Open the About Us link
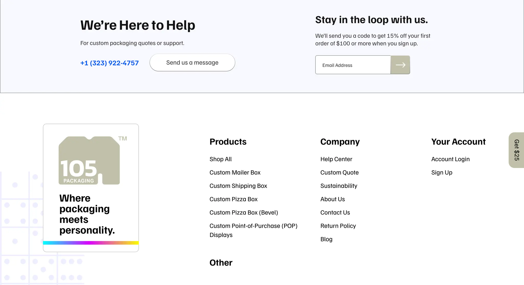Screen dimensions: 524x285 pyautogui.click(x=333, y=199)
